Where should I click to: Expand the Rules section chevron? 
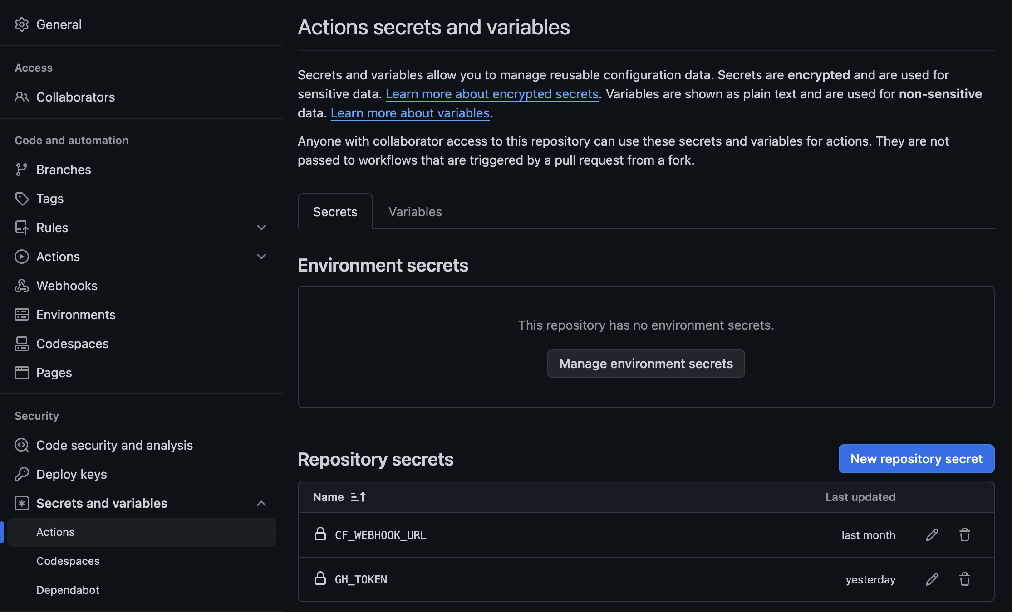pyautogui.click(x=261, y=228)
